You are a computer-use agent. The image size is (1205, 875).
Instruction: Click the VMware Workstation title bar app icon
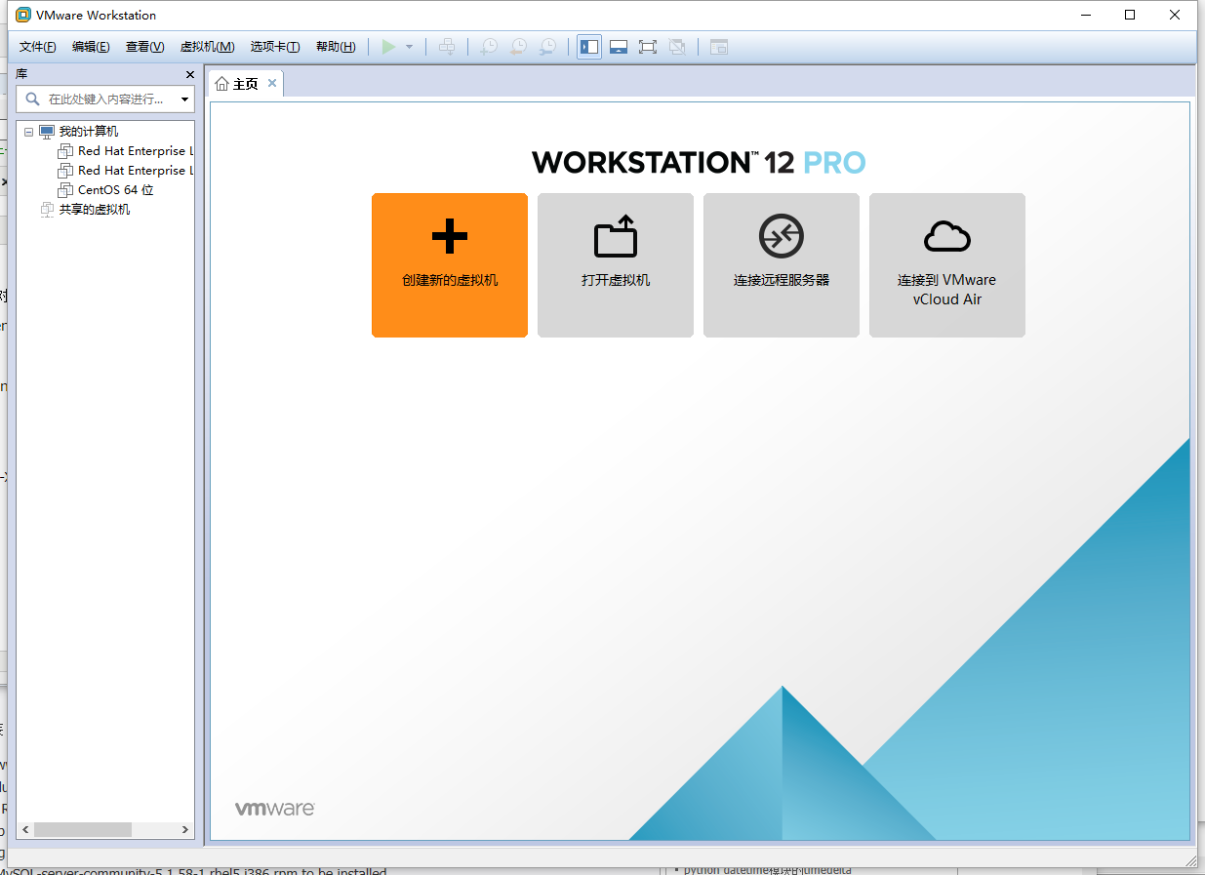(x=23, y=15)
